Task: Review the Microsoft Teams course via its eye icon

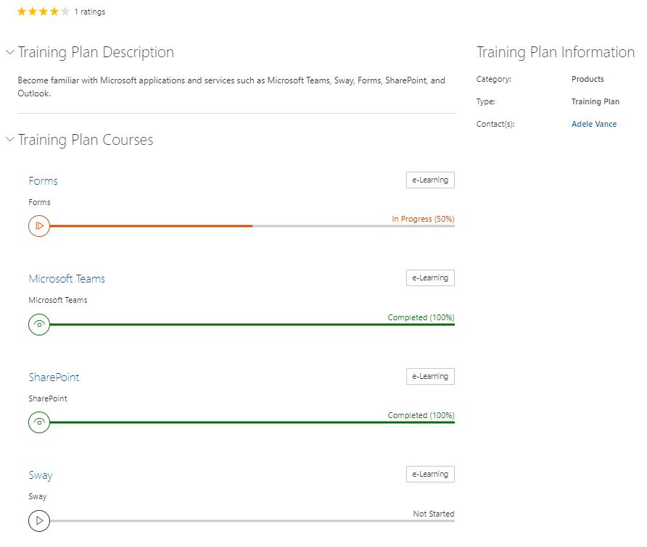Action: pyautogui.click(x=39, y=324)
